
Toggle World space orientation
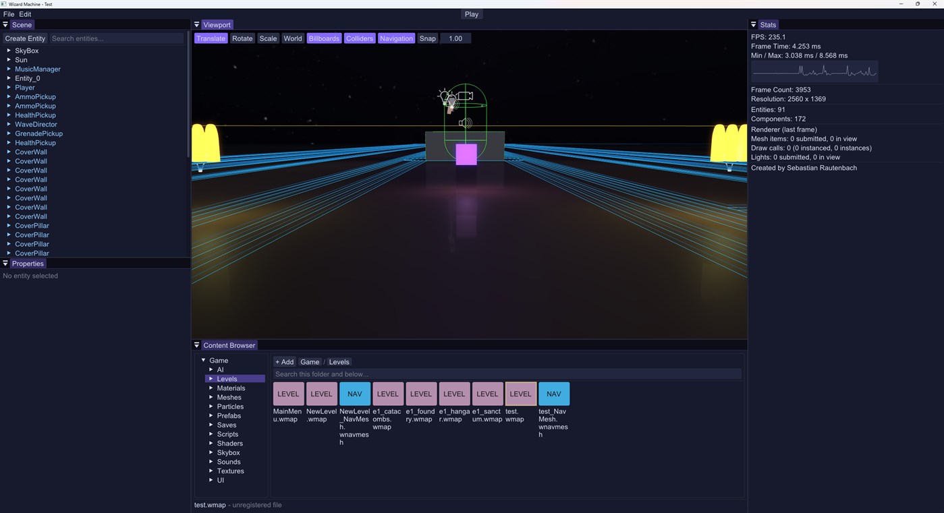coord(293,38)
